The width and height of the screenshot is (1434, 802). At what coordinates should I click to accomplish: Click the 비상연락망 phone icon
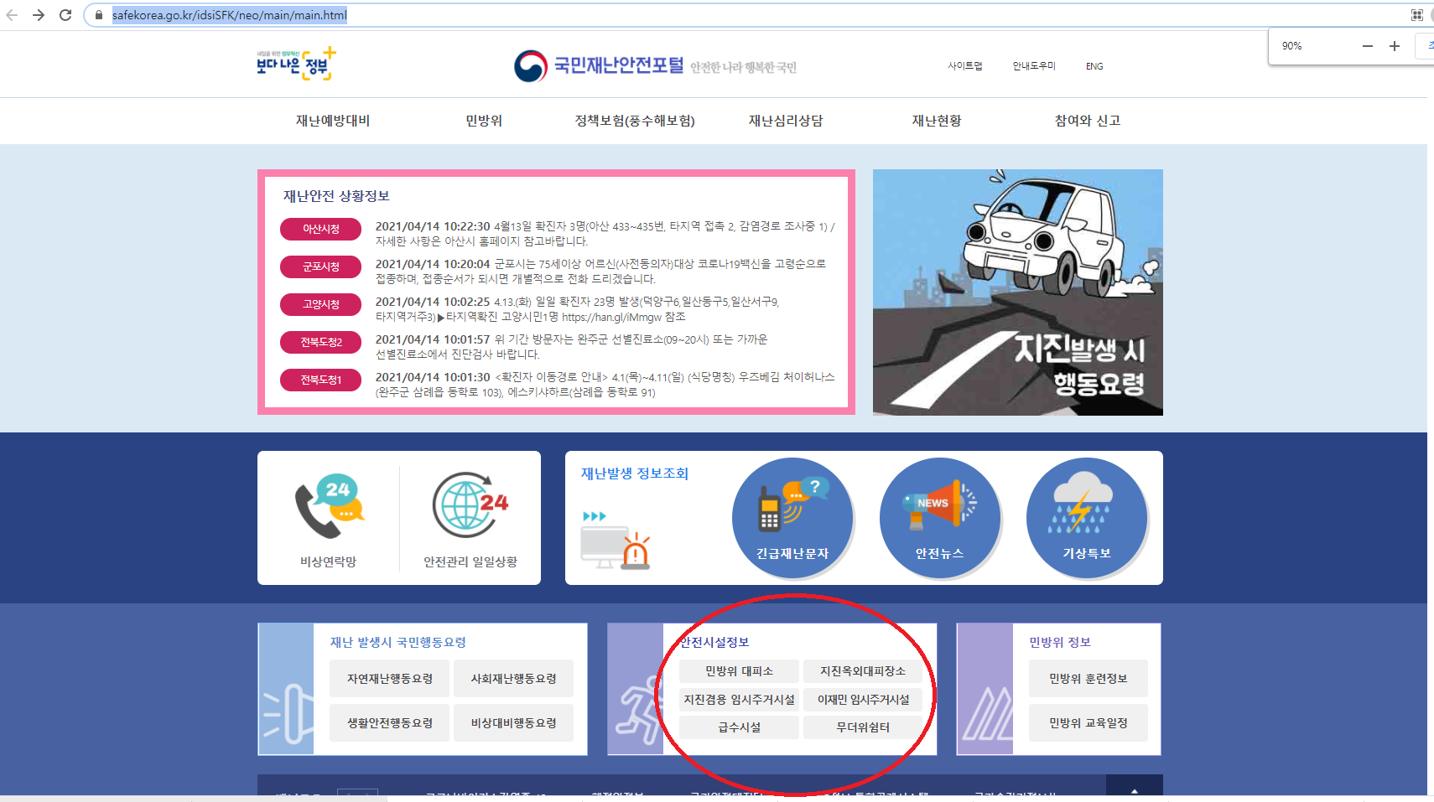[x=329, y=506]
